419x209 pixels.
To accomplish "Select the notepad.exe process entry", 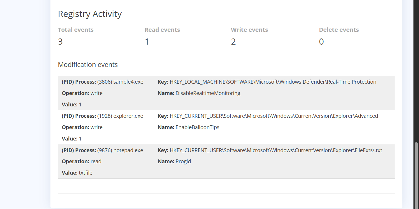I will pos(120,150).
